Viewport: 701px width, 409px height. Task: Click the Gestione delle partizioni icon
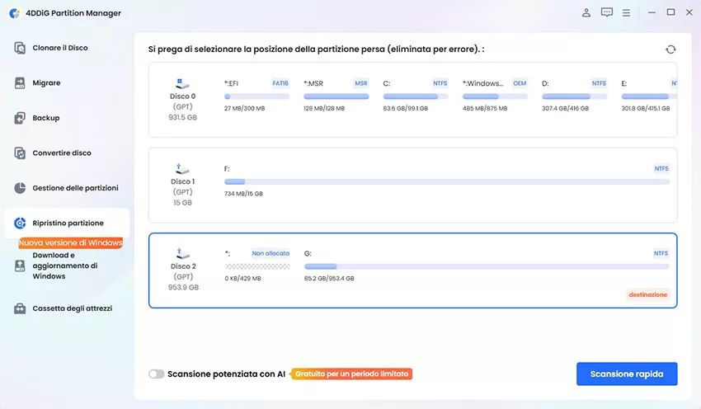(21, 188)
